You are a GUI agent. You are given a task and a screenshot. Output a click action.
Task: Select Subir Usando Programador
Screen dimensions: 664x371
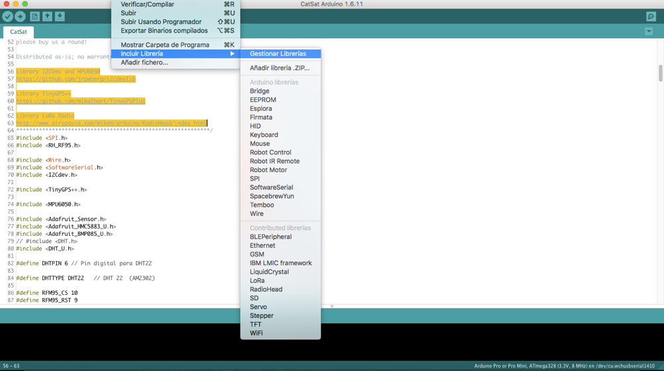(x=176, y=22)
